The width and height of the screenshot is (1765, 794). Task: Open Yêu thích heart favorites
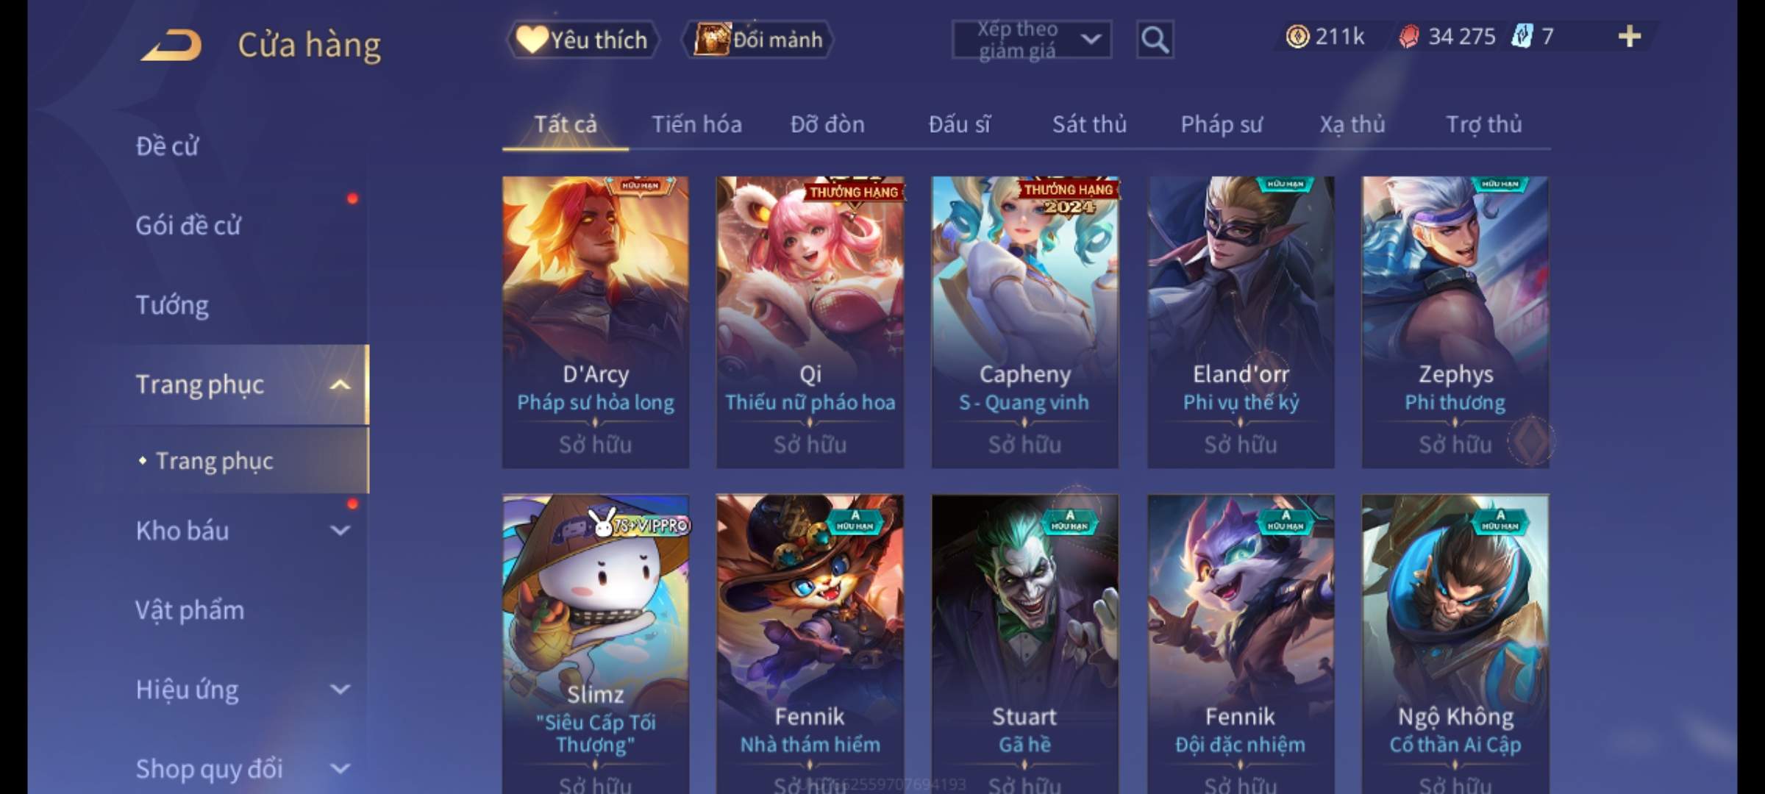coord(582,40)
